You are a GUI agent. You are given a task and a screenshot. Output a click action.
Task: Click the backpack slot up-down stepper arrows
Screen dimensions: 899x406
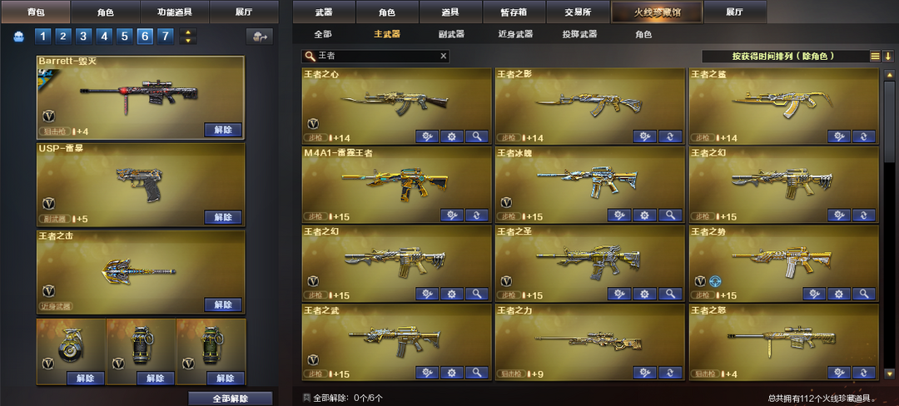click(187, 37)
